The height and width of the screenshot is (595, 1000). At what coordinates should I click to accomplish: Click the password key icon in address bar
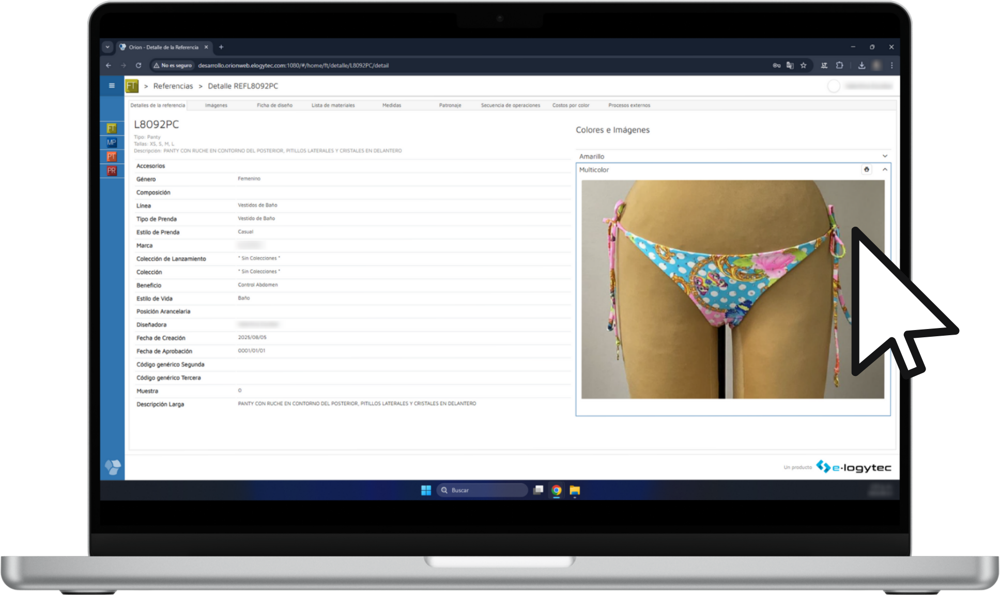(776, 66)
